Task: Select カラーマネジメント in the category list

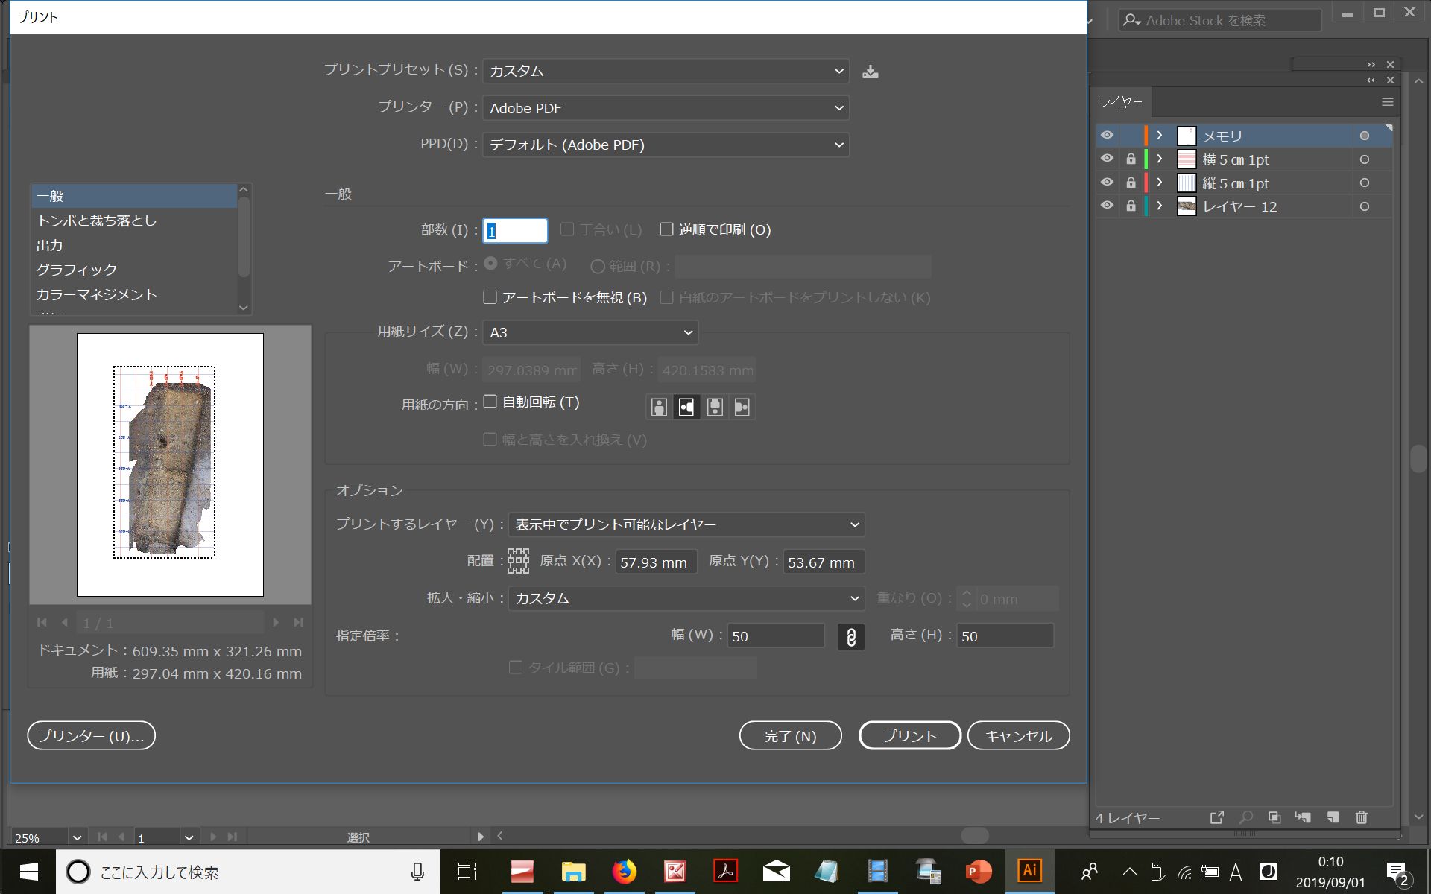Action: pyautogui.click(x=97, y=294)
